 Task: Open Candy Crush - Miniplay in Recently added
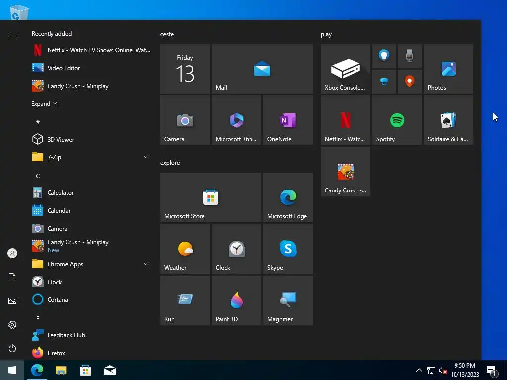[91, 86]
